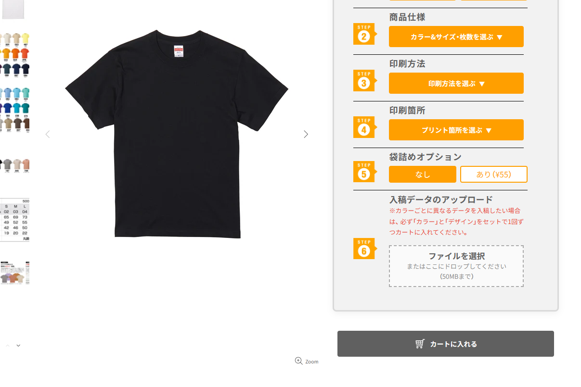Select あり (¥55) bagging option
This screenshot has width=581, height=387.
[x=494, y=175]
